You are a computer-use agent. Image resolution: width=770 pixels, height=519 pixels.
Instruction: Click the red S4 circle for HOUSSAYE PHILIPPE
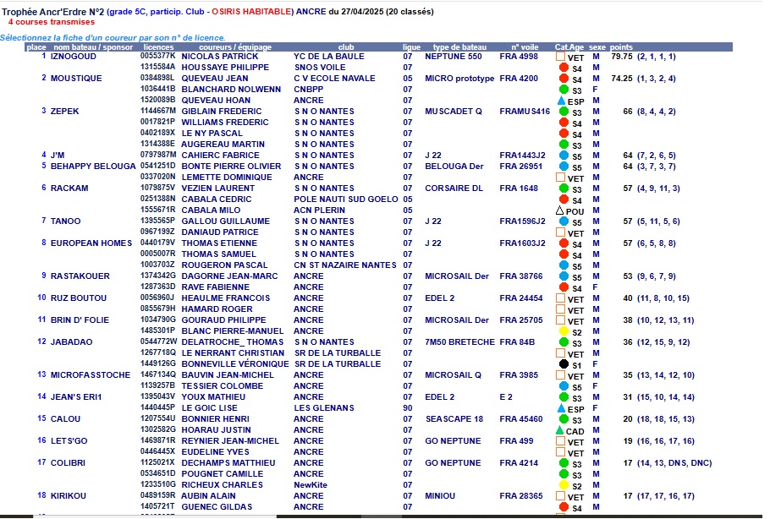564,68
